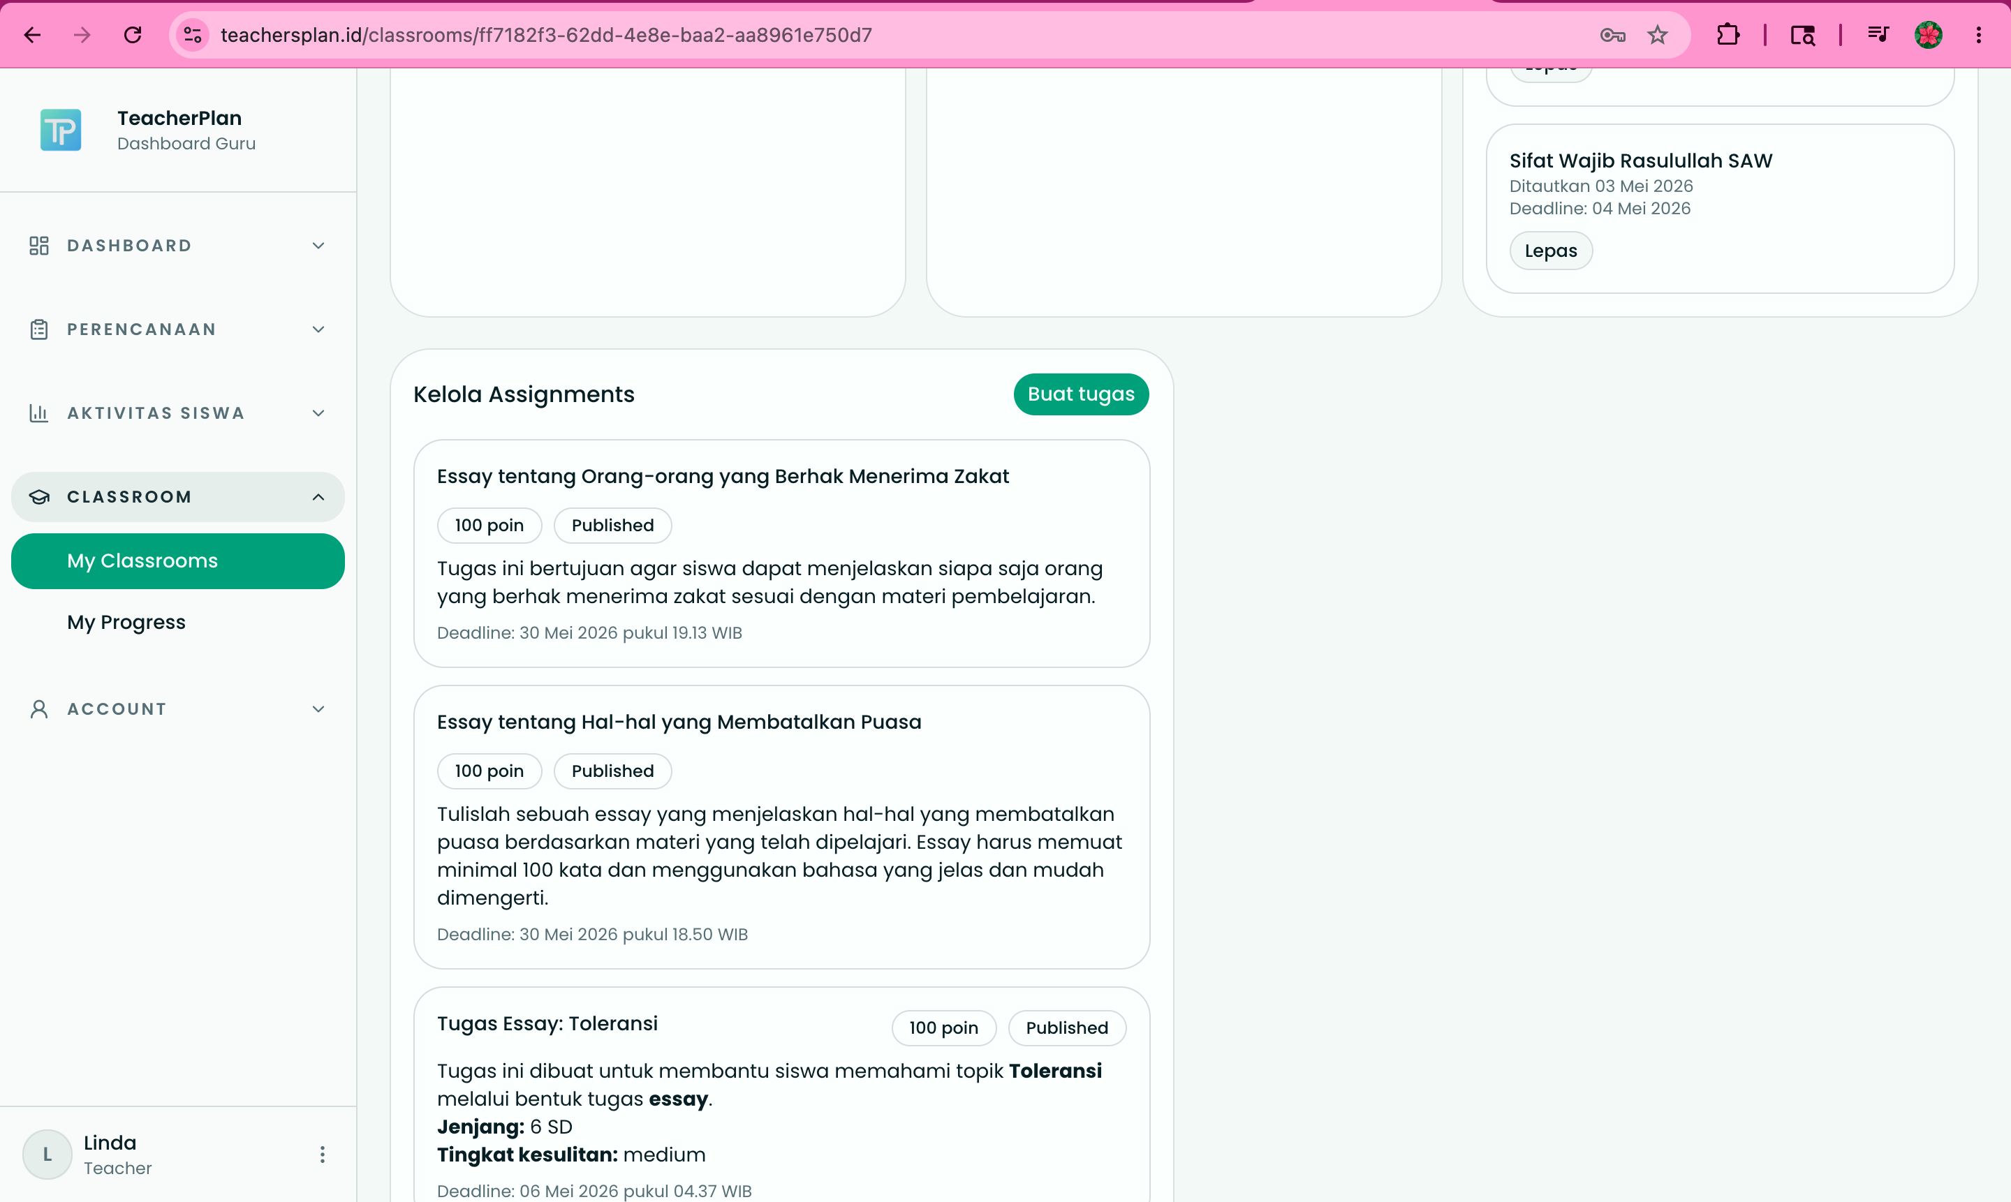
Task: Go forward in browser history
Action: (82, 35)
